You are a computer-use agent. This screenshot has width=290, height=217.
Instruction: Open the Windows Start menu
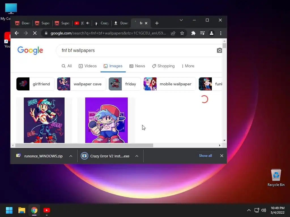click(9, 210)
